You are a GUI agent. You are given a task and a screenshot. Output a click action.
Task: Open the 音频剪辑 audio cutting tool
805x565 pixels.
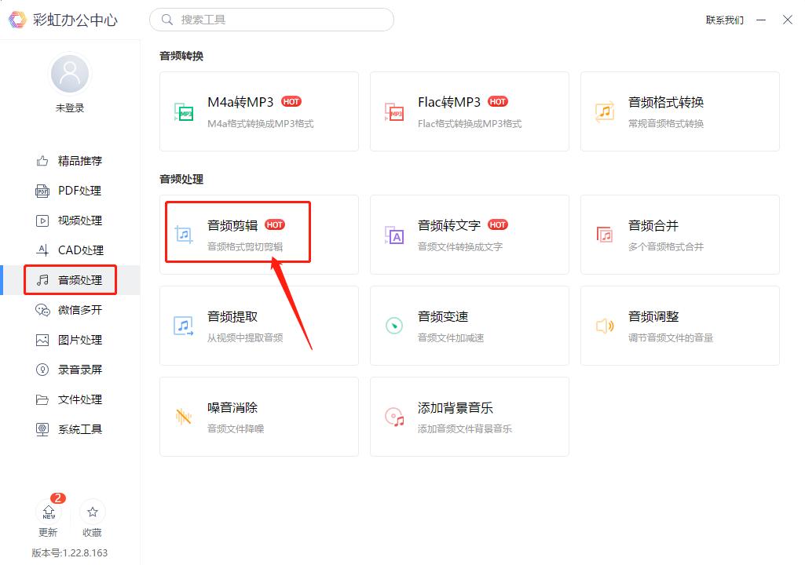(x=236, y=231)
